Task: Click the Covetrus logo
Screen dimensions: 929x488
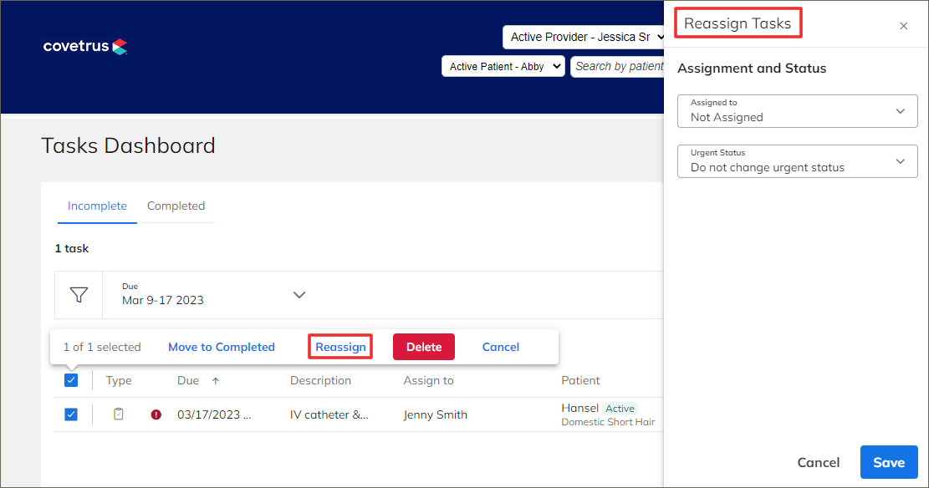Action: click(x=84, y=46)
